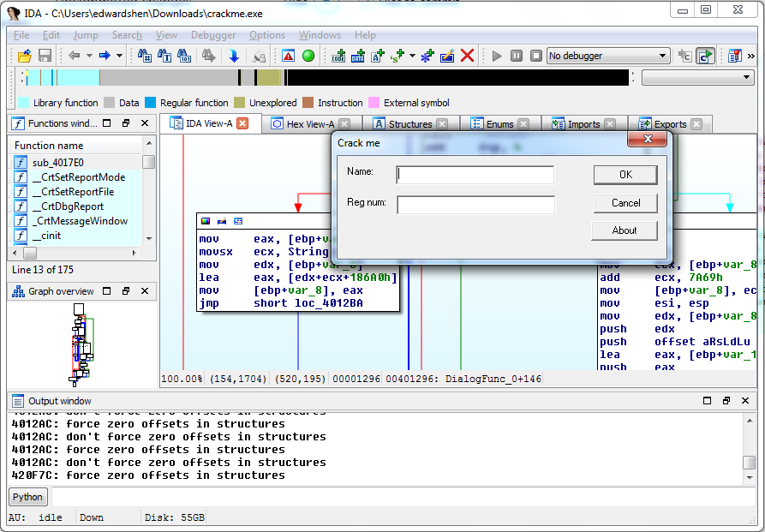
Task: Expand the back arrow history dropdown
Action: pos(89,56)
